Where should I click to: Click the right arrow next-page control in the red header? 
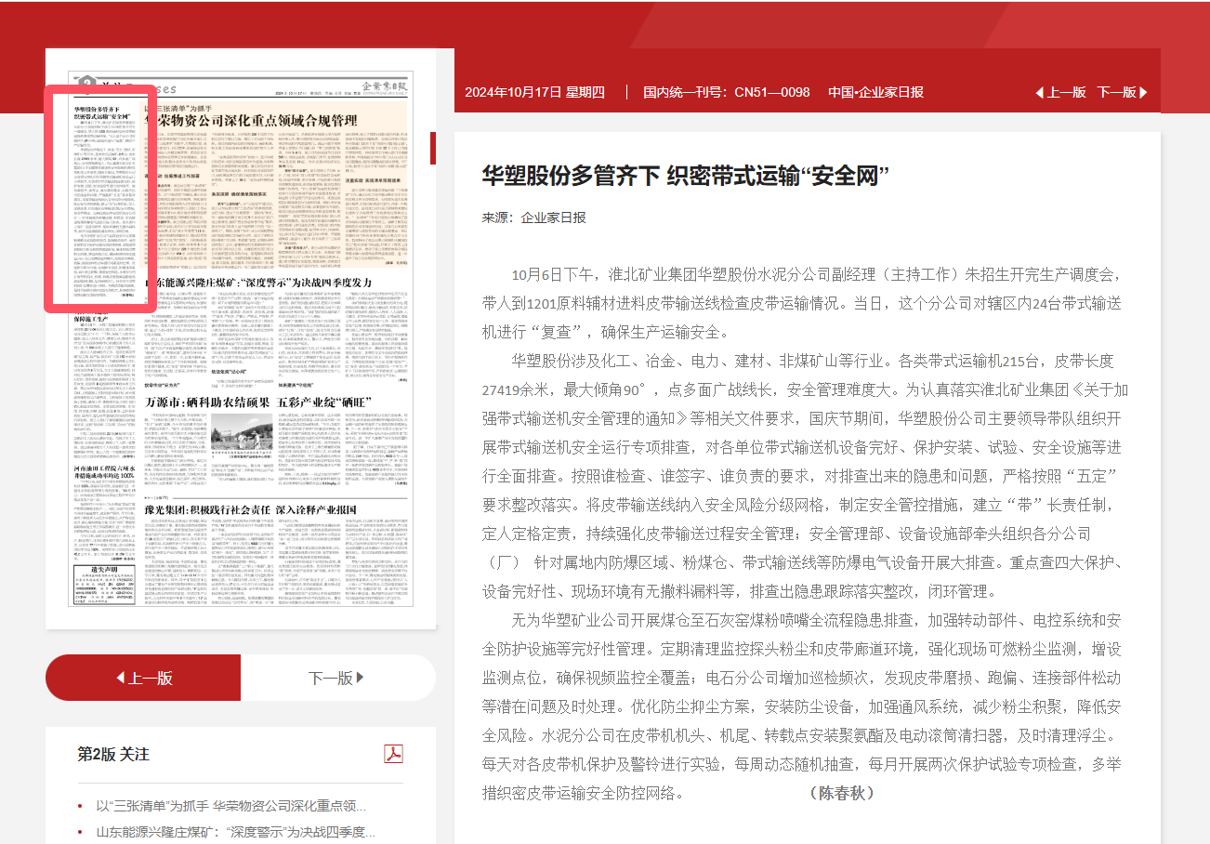pos(1122,92)
